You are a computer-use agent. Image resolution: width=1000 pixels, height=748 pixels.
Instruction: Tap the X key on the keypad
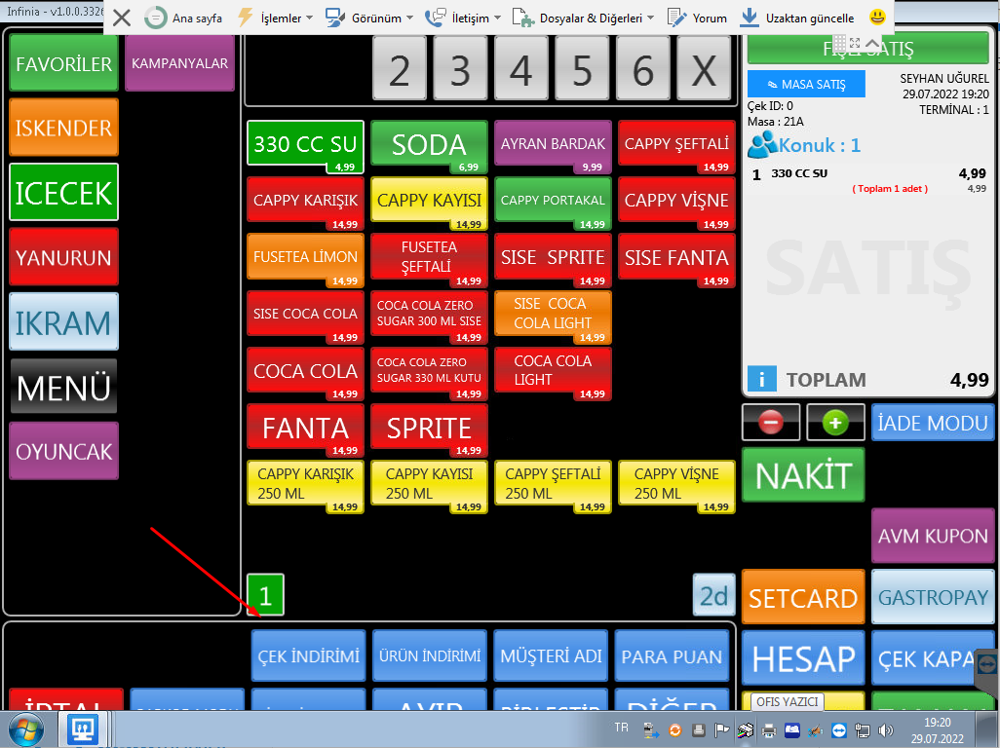704,68
